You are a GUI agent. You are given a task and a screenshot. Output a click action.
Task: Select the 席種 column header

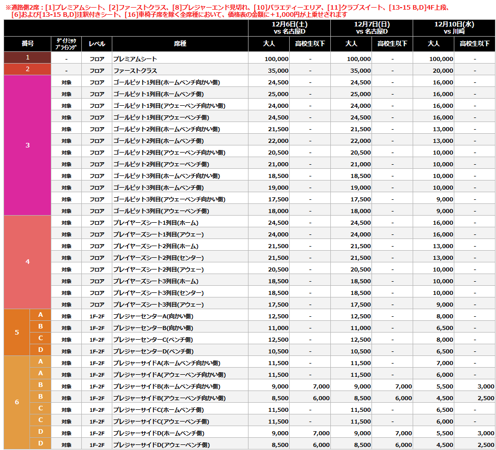180,44
